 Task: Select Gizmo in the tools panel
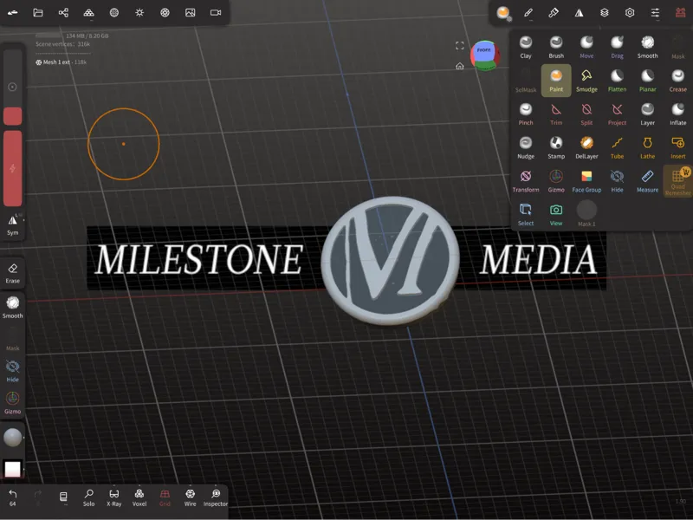(x=556, y=181)
